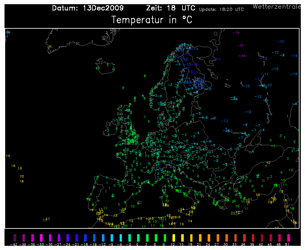Pick the 3 degree legend swatch
Viewport: 305px width, 250px height.
point(147,238)
